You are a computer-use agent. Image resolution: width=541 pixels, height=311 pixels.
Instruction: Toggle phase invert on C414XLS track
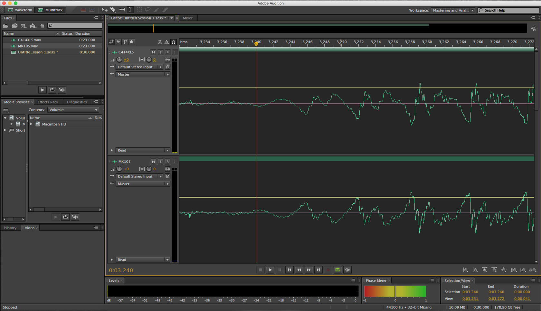click(x=167, y=67)
